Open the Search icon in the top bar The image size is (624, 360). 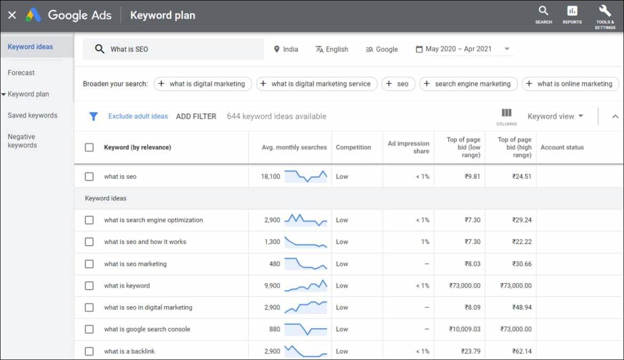(543, 12)
